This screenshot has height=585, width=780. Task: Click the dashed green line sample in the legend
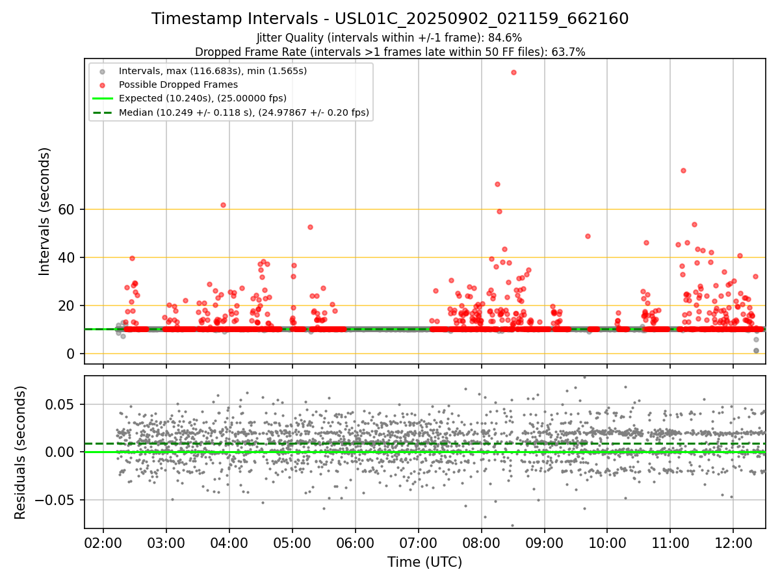coord(103,112)
